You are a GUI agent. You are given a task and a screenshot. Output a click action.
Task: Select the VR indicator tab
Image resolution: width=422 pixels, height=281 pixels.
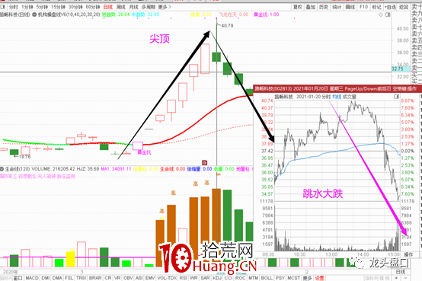(117, 278)
